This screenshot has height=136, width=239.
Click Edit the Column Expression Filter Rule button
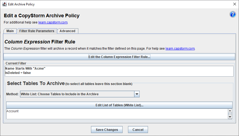(x=119, y=57)
